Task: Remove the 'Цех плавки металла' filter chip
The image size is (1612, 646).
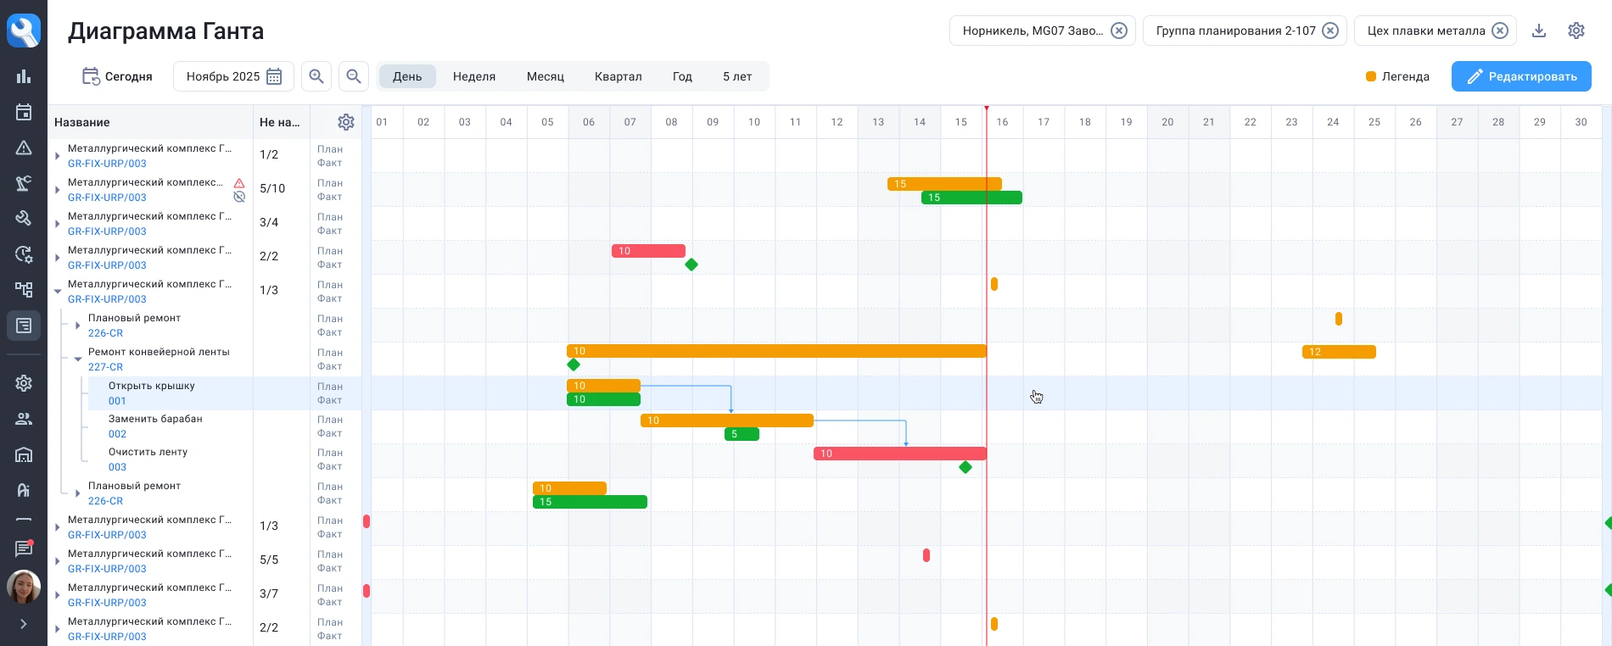Action: pos(1500,31)
